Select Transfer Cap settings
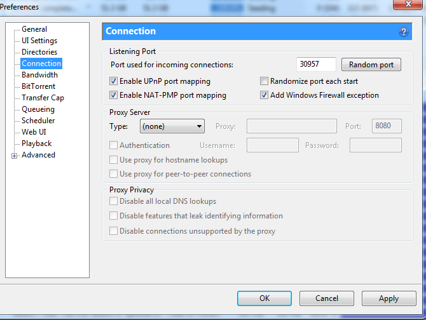 [x=43, y=98]
